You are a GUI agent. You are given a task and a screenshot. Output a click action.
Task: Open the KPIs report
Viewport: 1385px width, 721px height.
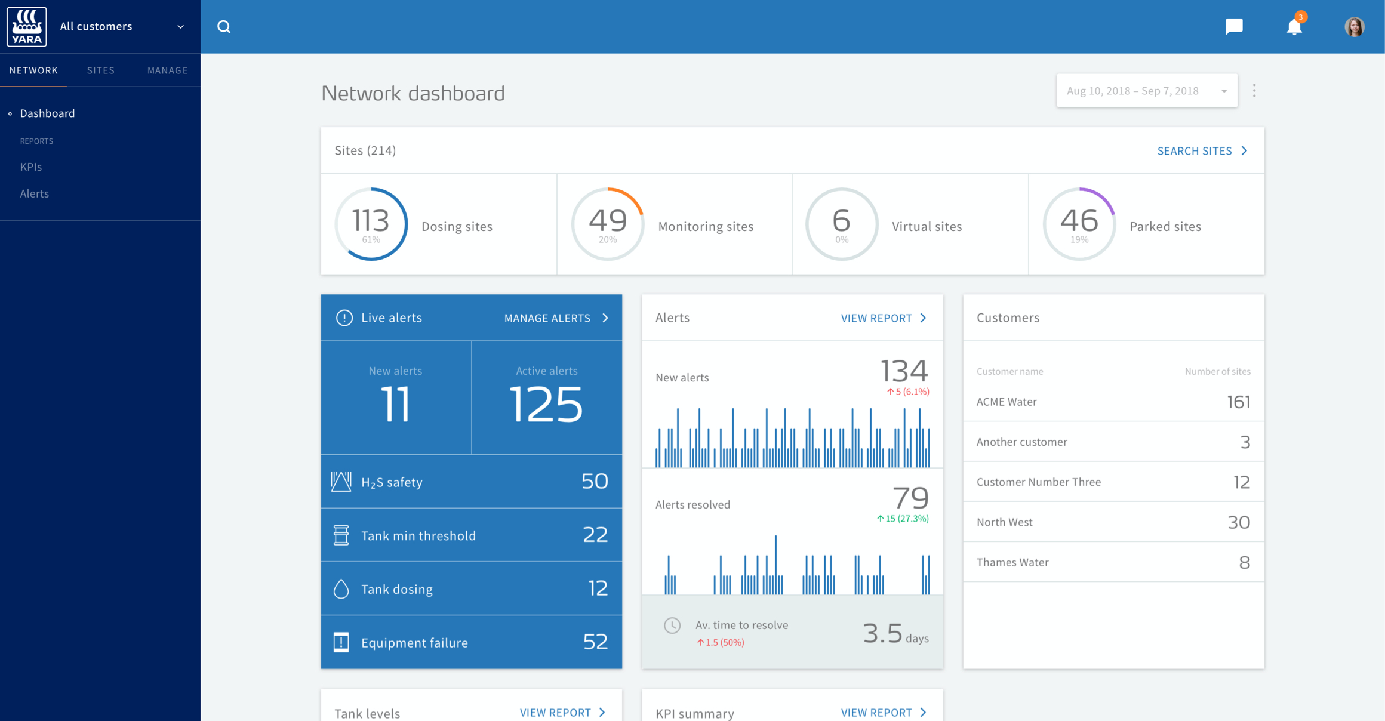[x=31, y=167]
